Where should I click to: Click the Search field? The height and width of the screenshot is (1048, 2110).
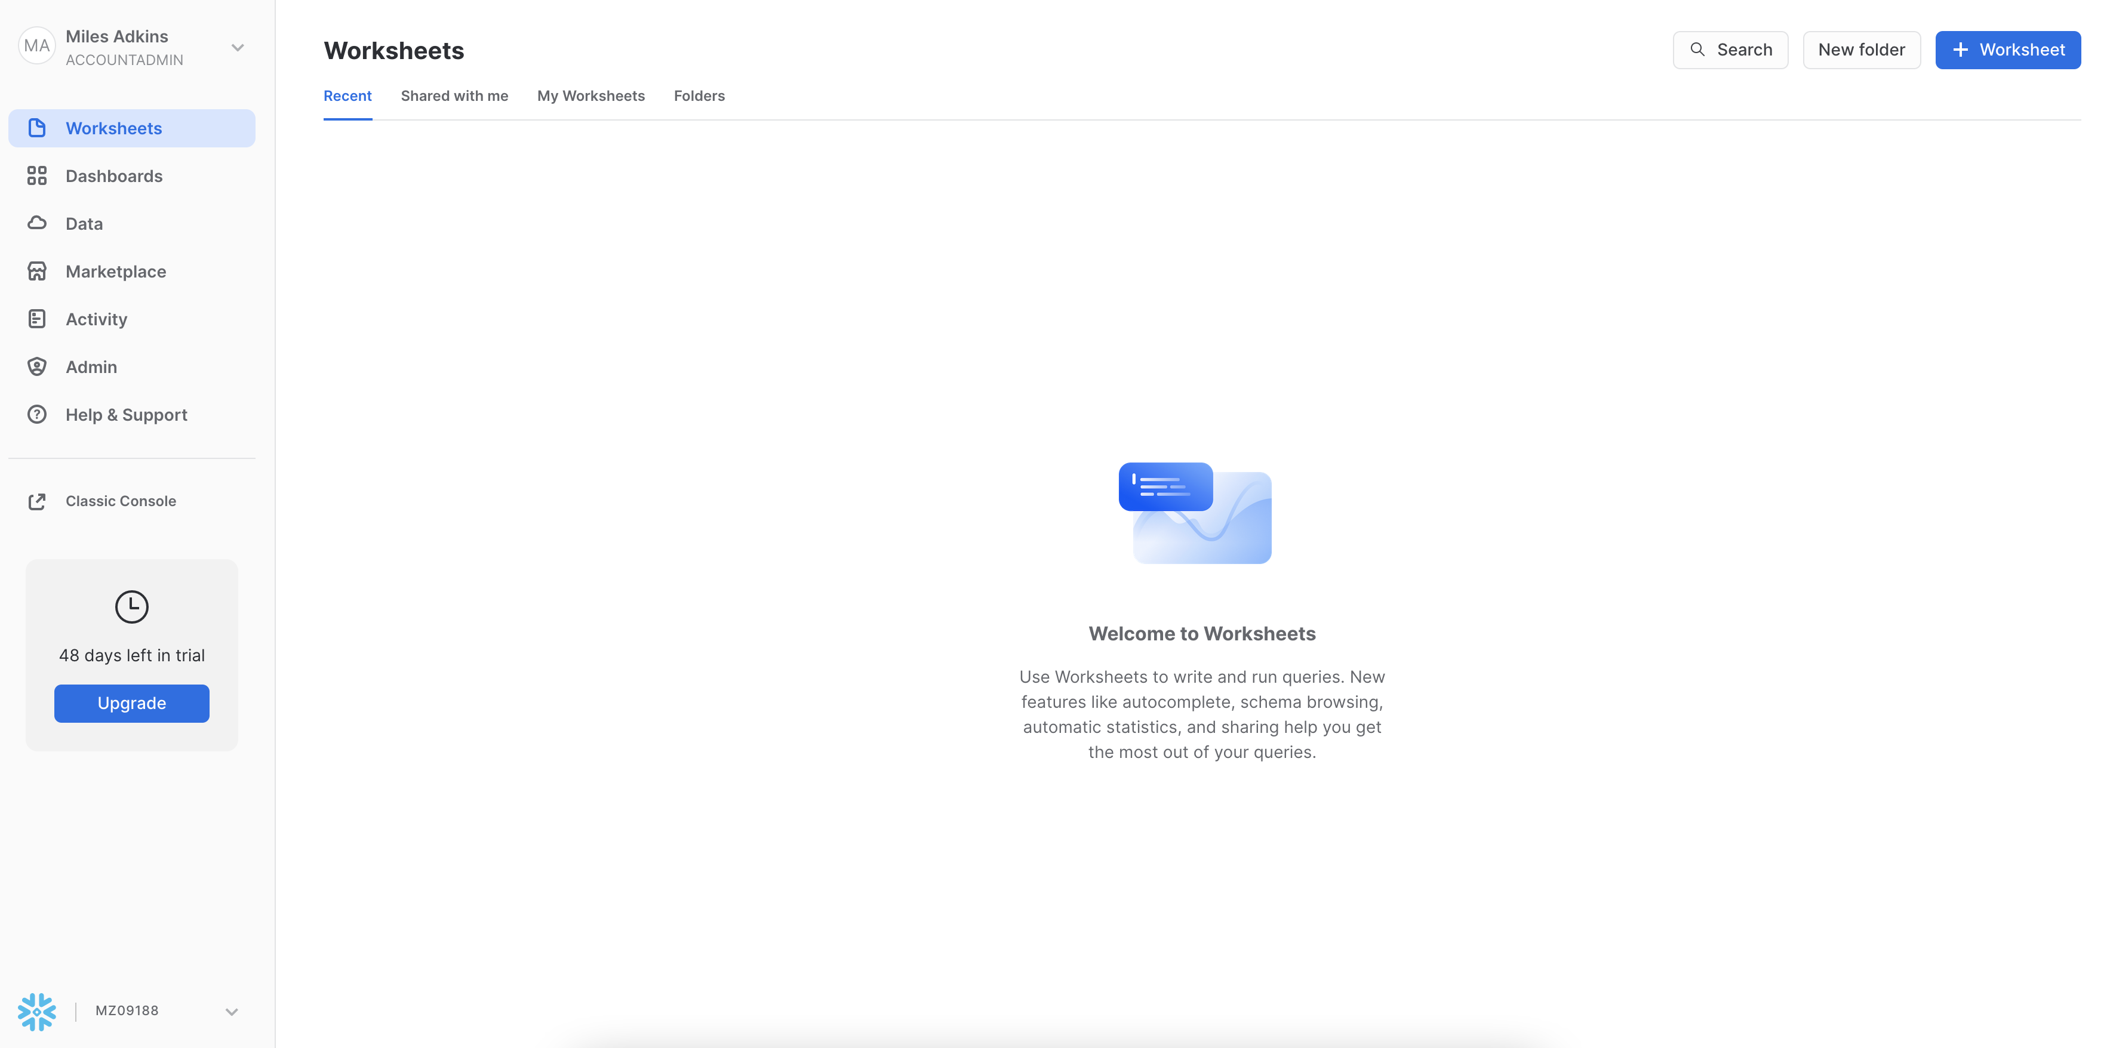[x=1731, y=50]
